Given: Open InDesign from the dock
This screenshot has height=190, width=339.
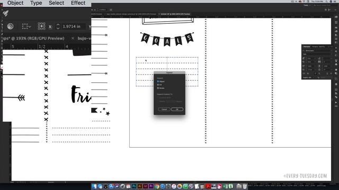Looking at the screenshot, I should point(146,186).
